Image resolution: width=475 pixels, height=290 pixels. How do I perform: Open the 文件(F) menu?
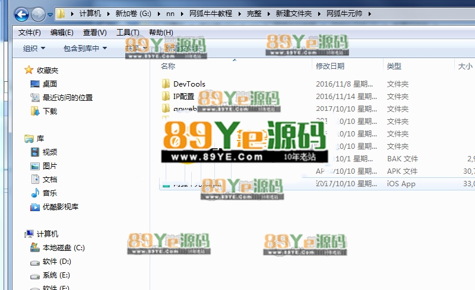coord(29,33)
